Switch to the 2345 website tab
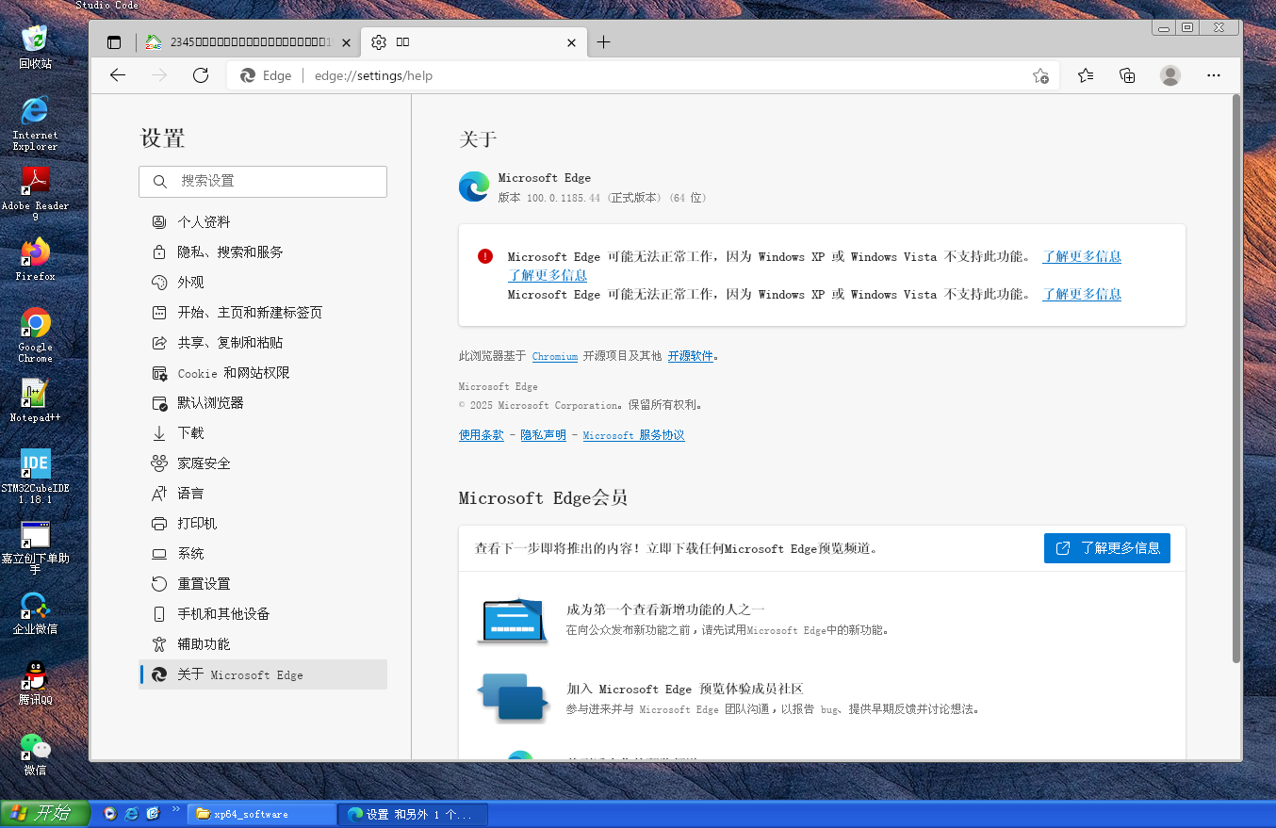Image resolution: width=1276 pixels, height=828 pixels. pos(248,42)
